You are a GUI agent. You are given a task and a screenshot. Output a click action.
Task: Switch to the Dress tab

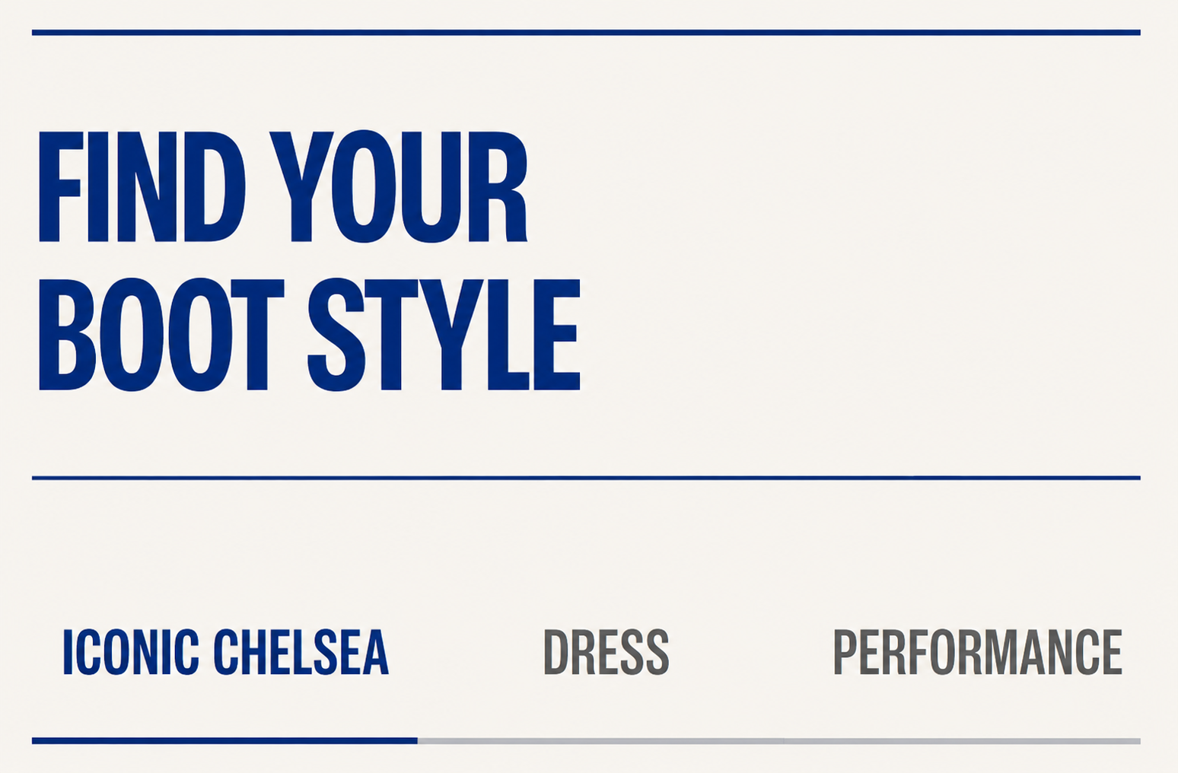tap(607, 652)
